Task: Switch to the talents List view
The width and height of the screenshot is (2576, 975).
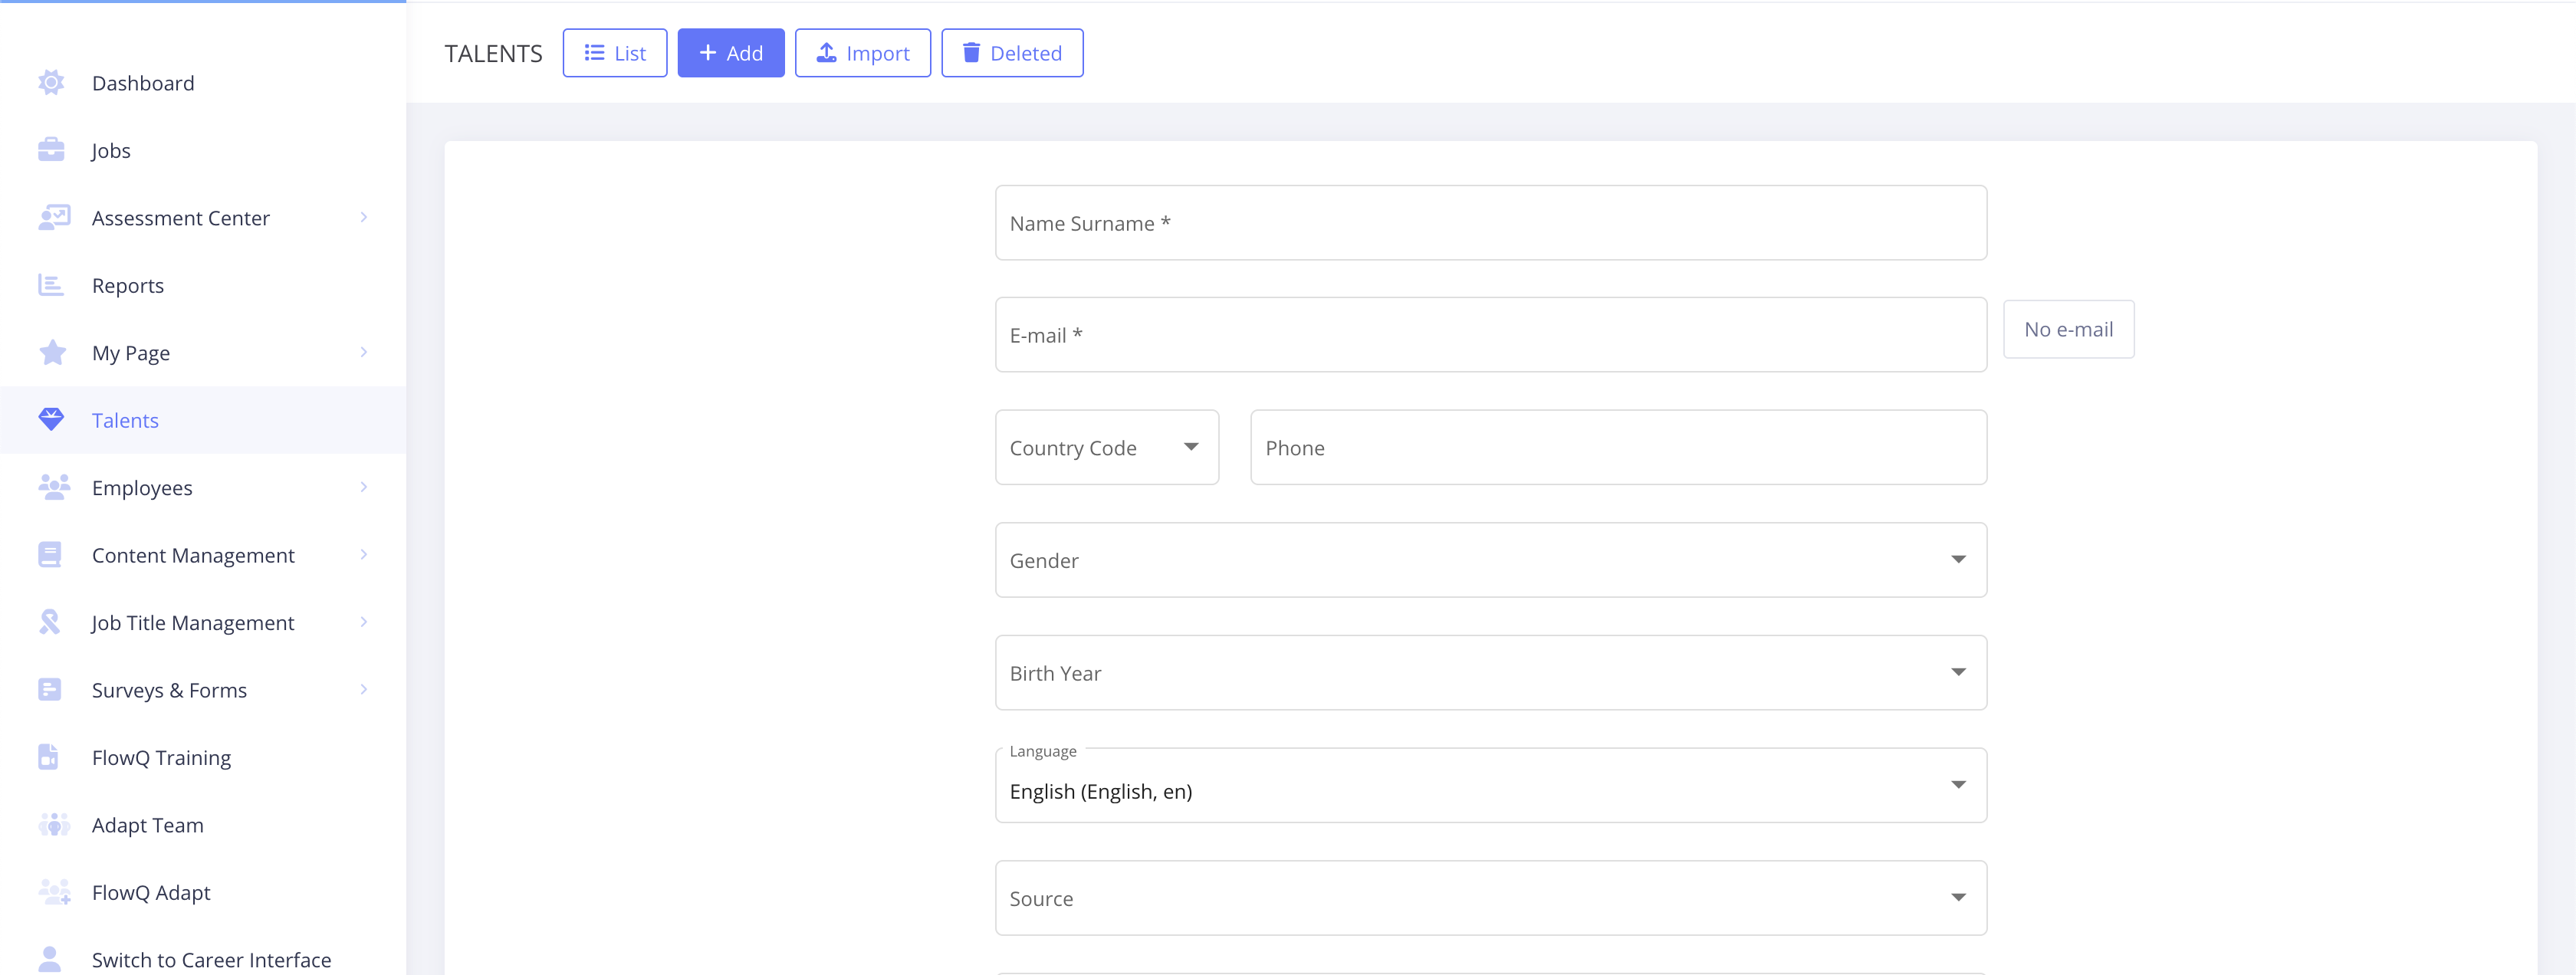Action: coord(614,53)
